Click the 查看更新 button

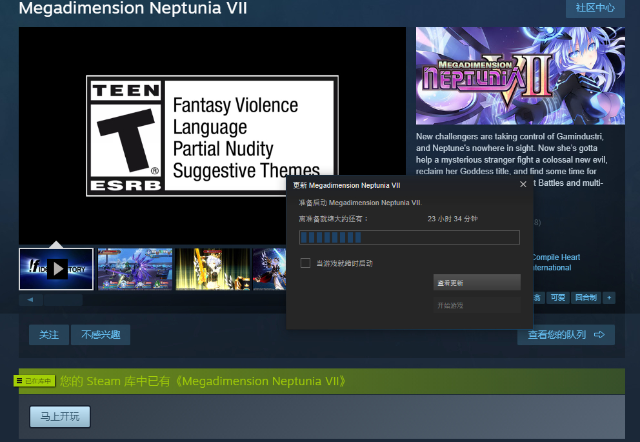point(477,283)
